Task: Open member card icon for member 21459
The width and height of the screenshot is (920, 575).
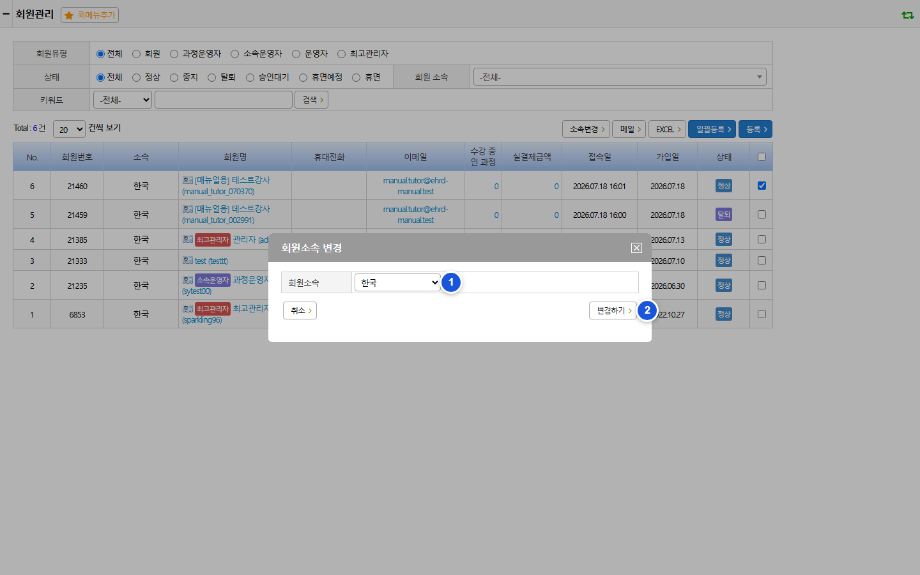Action: coord(187,209)
